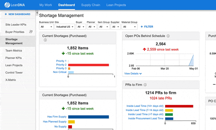Open info icon for Current Shortages card

[45, 40]
